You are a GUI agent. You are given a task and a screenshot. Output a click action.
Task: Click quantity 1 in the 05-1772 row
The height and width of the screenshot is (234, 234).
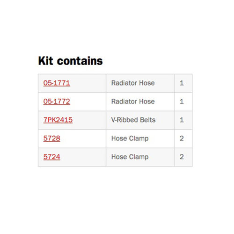coord(182,102)
